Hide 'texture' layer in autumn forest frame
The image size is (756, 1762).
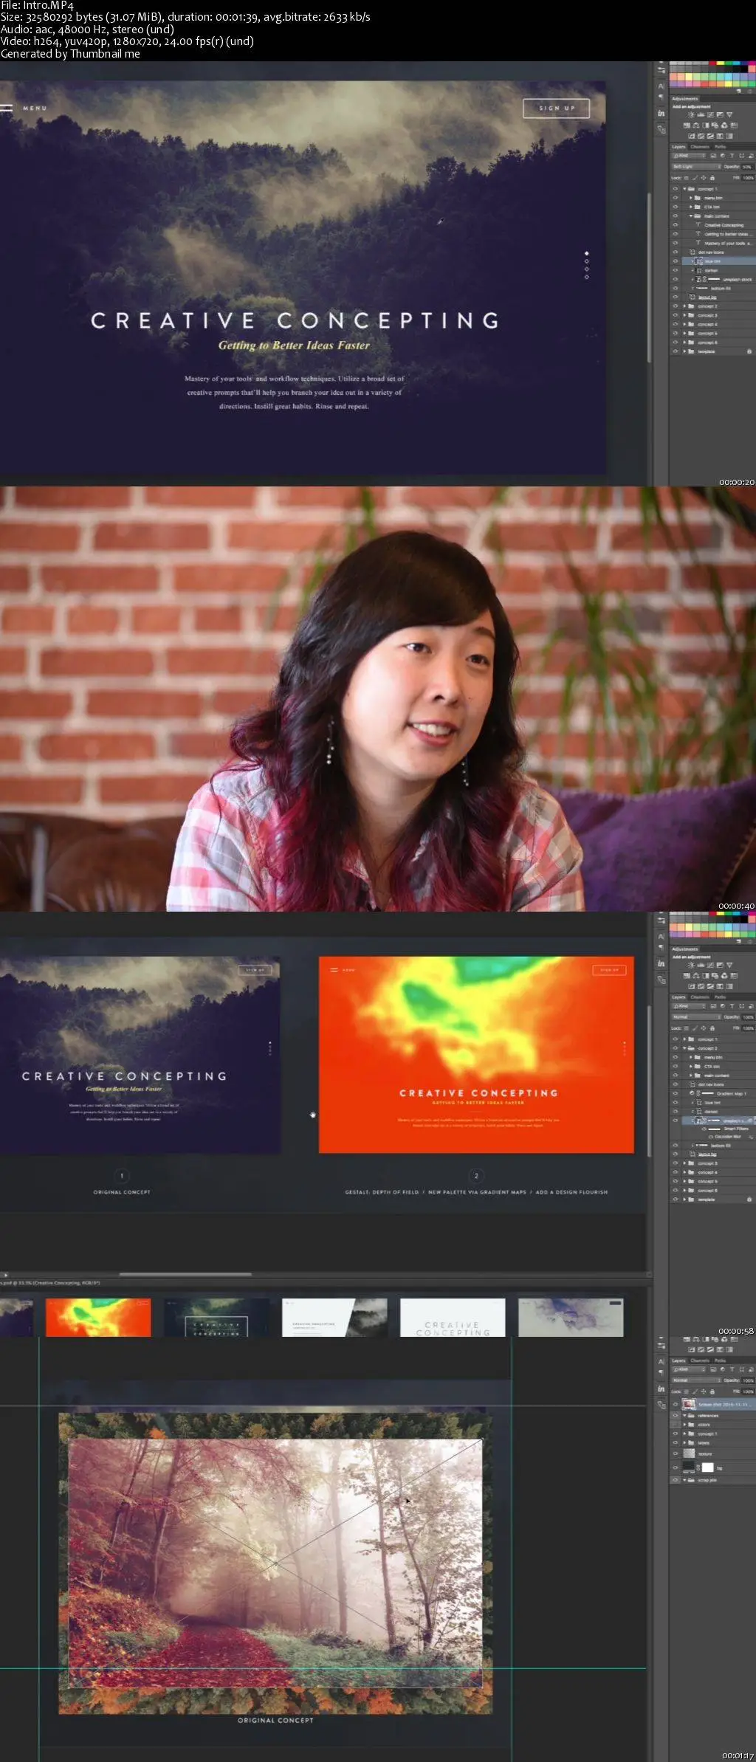pos(676,1453)
